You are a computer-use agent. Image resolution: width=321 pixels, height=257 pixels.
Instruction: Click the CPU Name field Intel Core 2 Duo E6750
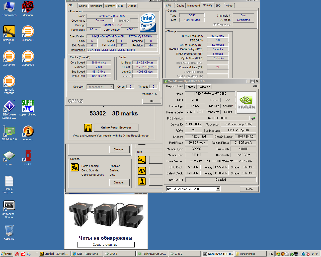pyautogui.click(x=112, y=16)
